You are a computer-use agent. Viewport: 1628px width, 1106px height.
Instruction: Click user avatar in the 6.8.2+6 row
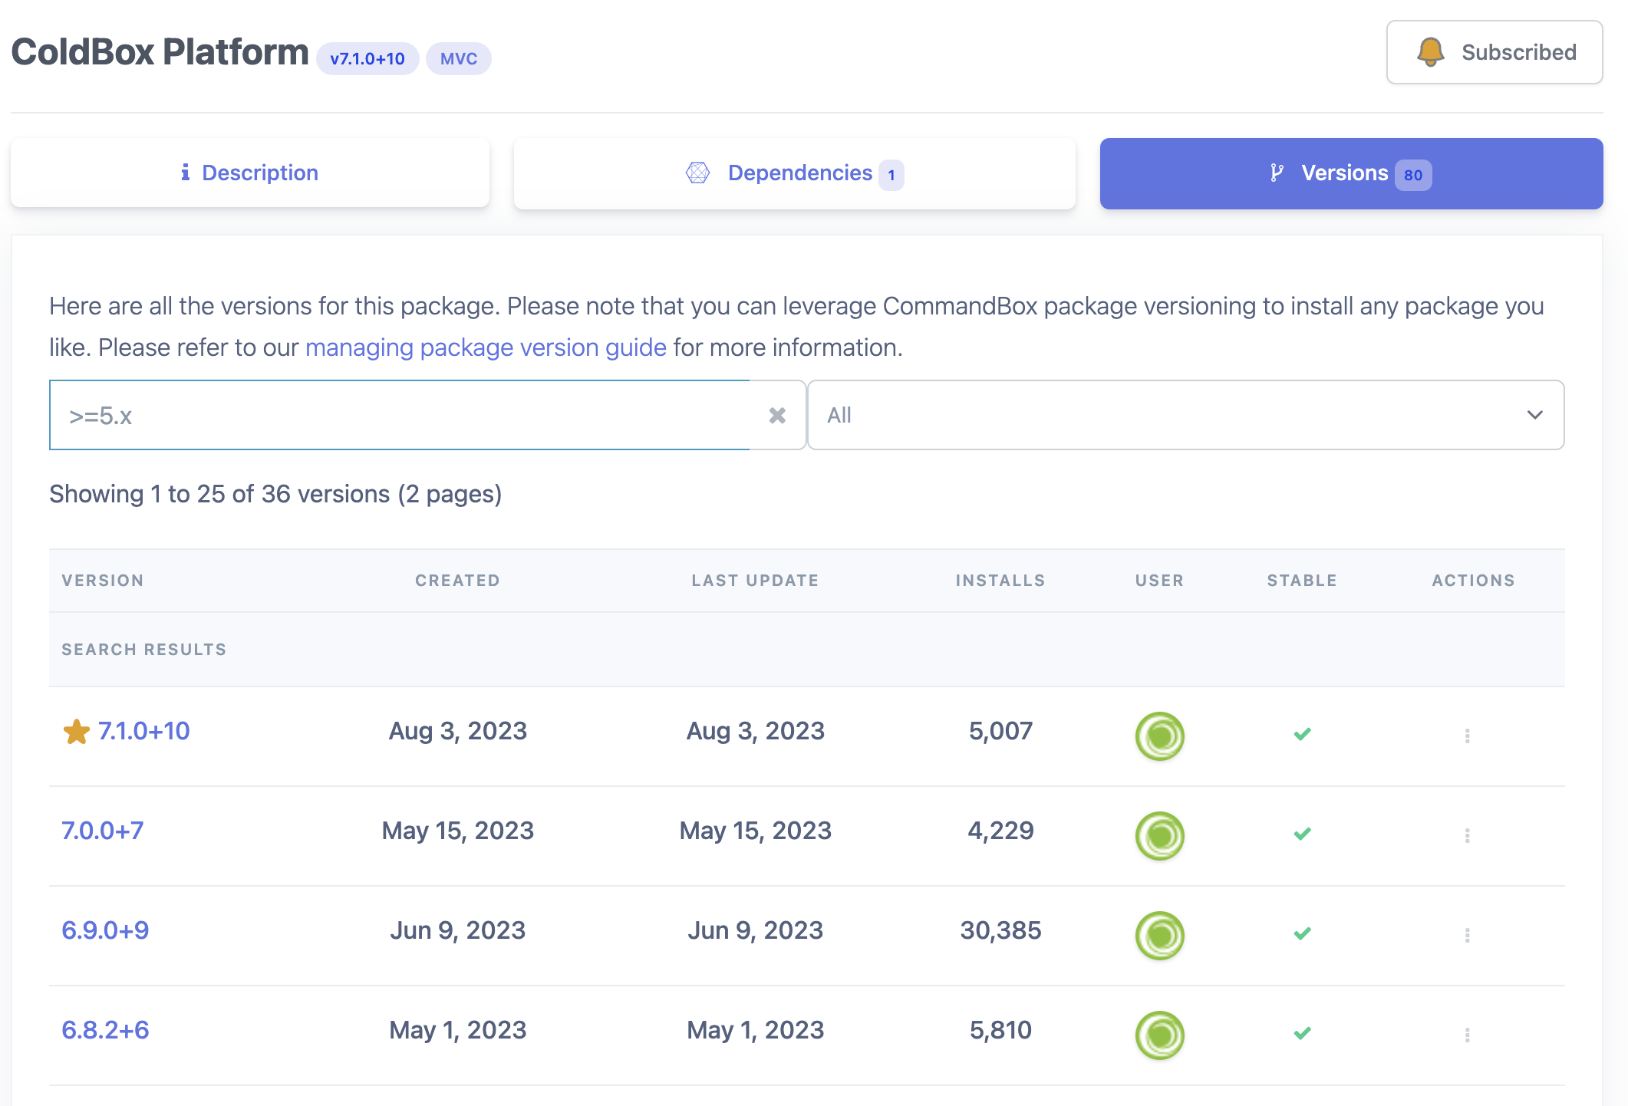pyautogui.click(x=1159, y=1035)
